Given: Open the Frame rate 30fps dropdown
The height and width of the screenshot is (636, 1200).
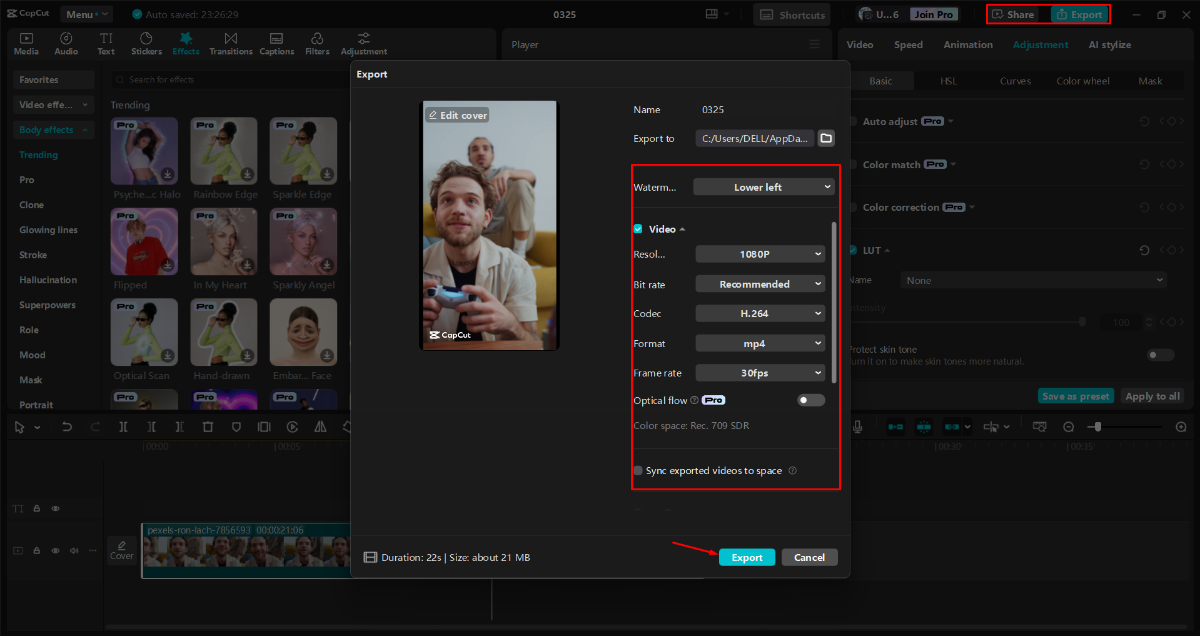Looking at the screenshot, I should [760, 373].
